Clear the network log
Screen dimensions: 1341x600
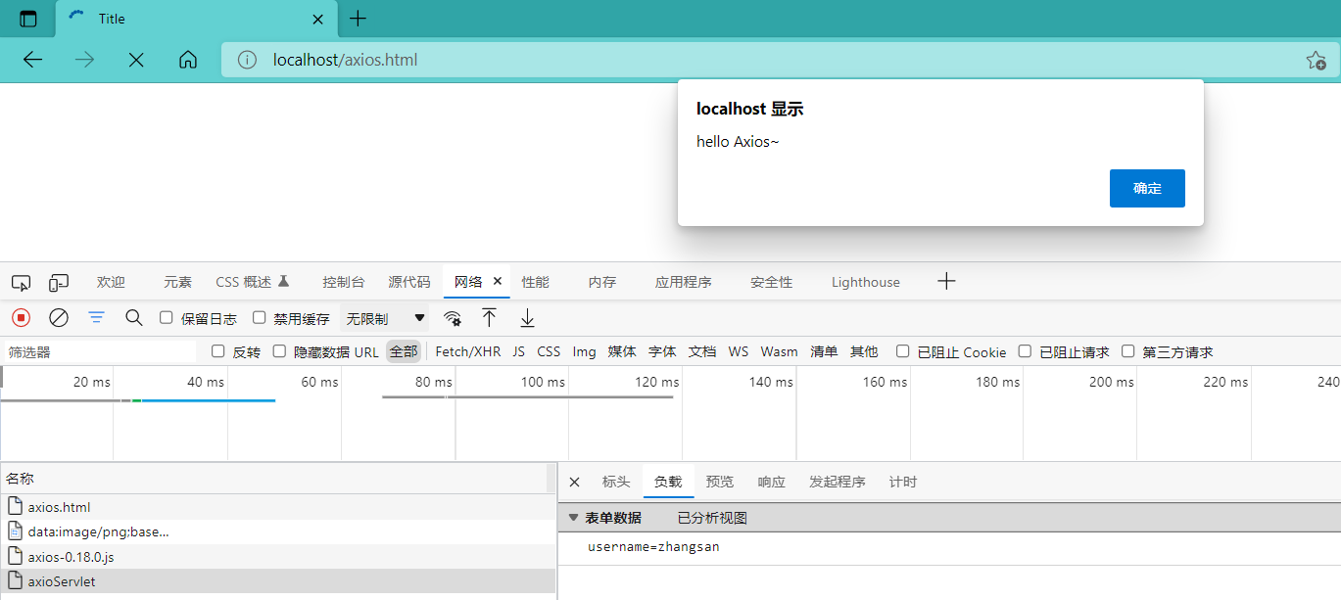pyautogui.click(x=59, y=318)
